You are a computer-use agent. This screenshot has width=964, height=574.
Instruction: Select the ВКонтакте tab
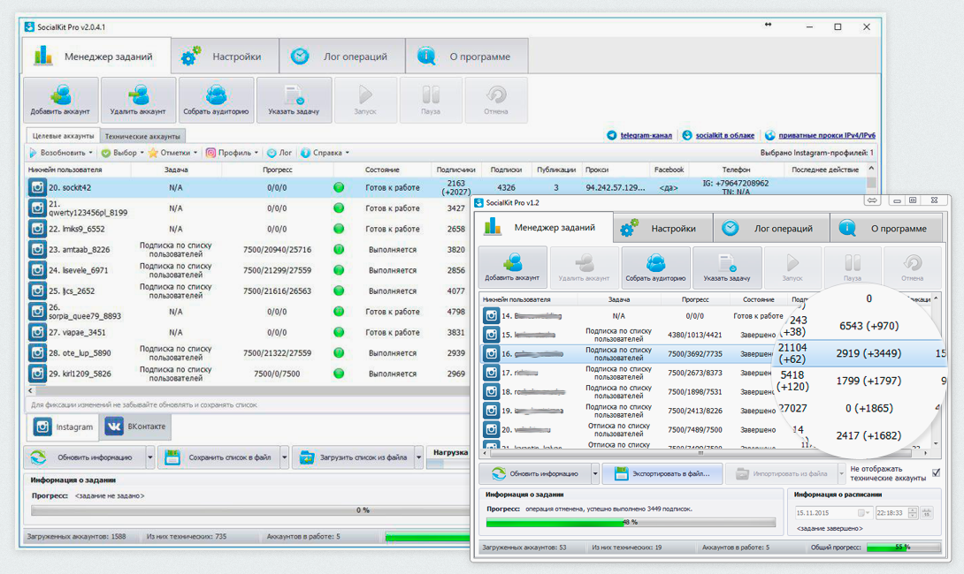click(135, 427)
